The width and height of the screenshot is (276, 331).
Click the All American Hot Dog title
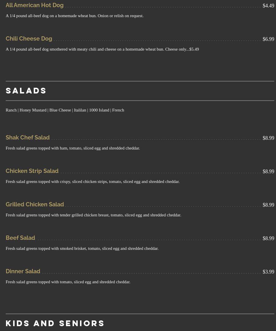click(x=35, y=5)
